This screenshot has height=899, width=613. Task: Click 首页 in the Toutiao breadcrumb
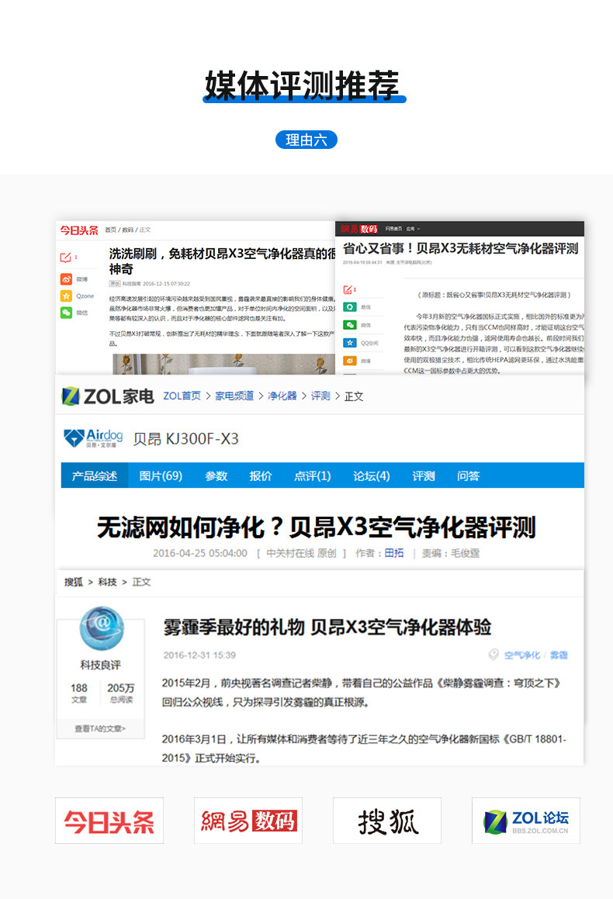pos(110,230)
